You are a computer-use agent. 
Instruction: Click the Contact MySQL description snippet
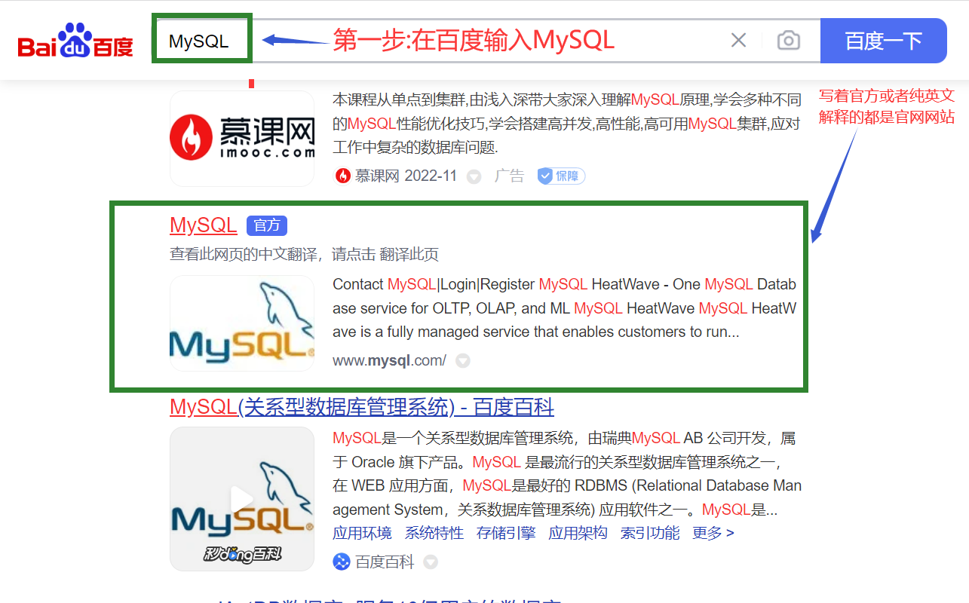click(x=565, y=308)
